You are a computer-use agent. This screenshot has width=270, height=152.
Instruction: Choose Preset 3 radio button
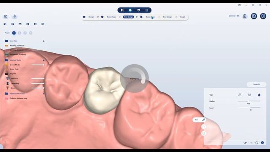[25, 33]
